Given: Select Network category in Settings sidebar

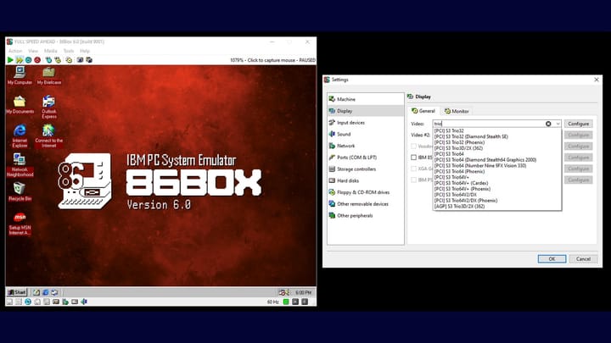Looking at the screenshot, I should click(x=366, y=146).
